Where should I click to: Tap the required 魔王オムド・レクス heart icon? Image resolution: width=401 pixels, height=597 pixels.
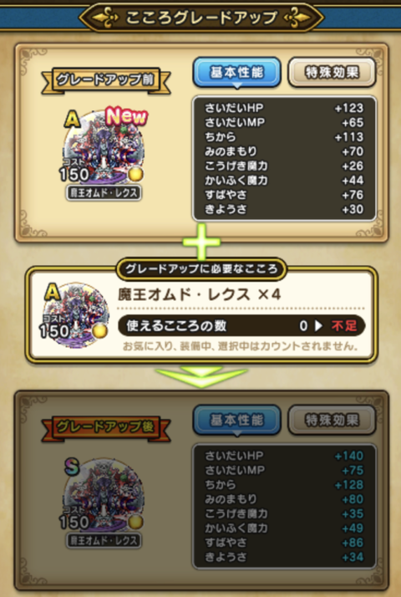click(74, 314)
